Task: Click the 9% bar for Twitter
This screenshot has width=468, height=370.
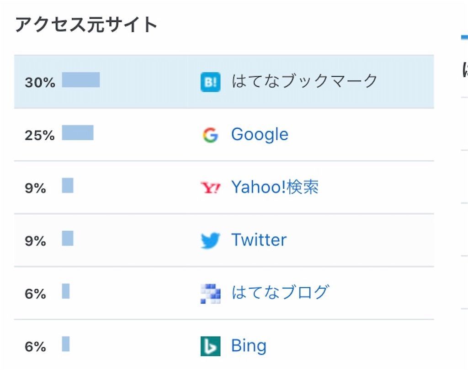Action: tap(68, 238)
